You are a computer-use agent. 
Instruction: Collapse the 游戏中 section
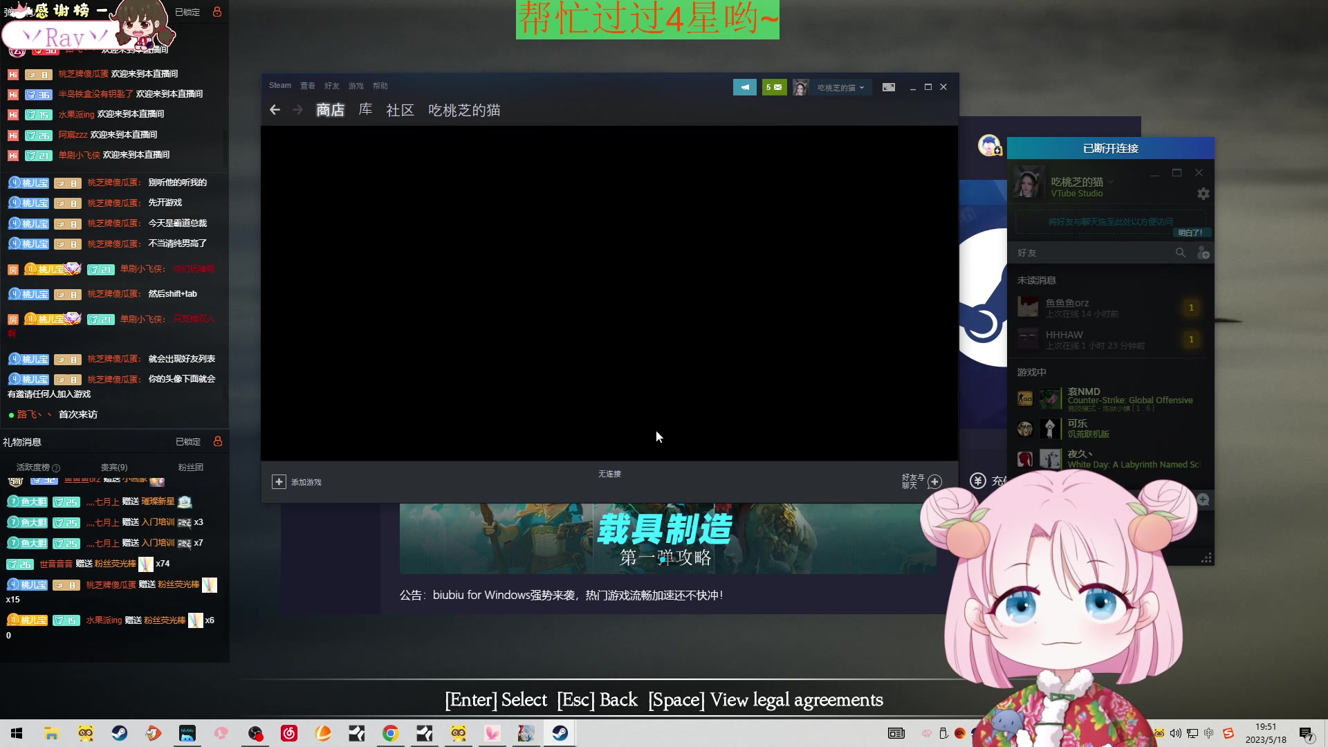point(1031,372)
